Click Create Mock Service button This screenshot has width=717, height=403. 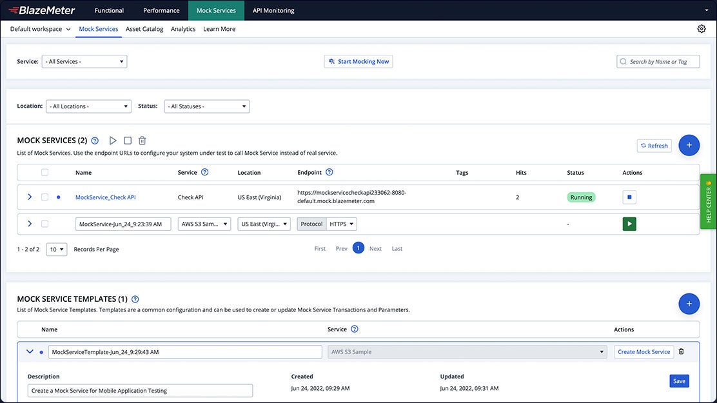coord(644,352)
